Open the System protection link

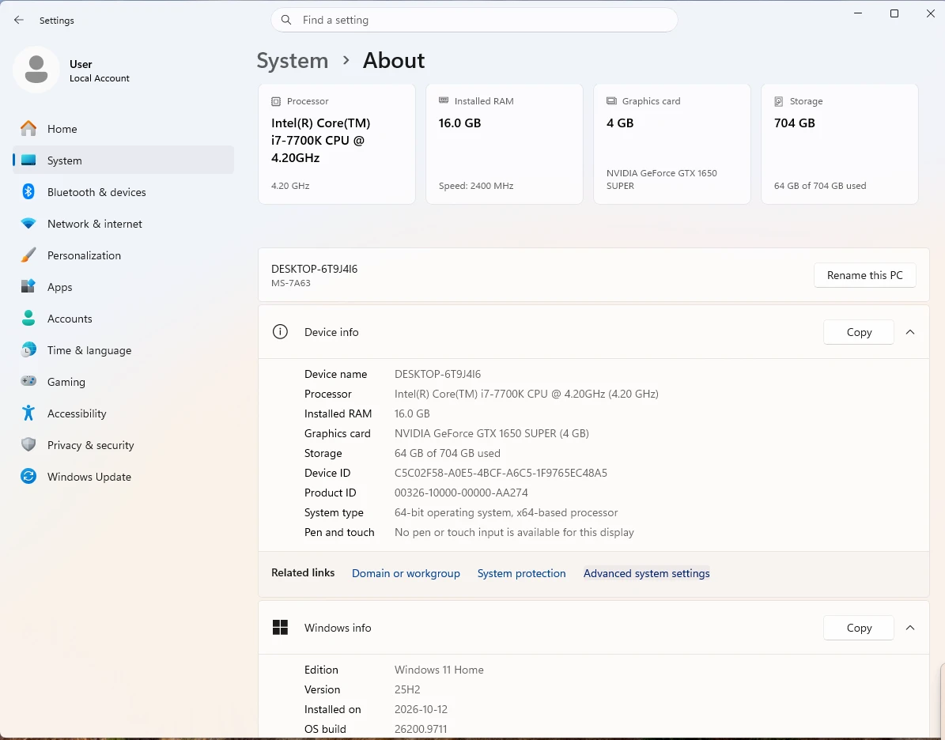521,573
